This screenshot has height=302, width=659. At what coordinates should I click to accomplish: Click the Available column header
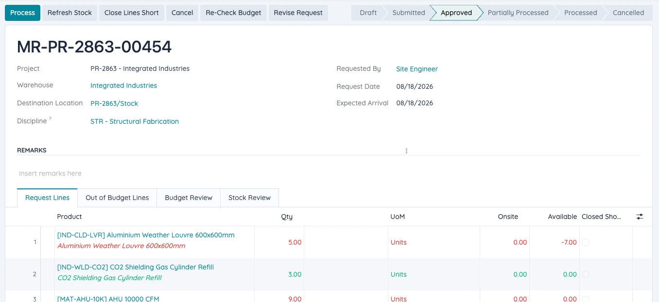click(x=562, y=217)
